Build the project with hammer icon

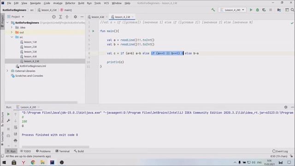click(x=213, y=10)
